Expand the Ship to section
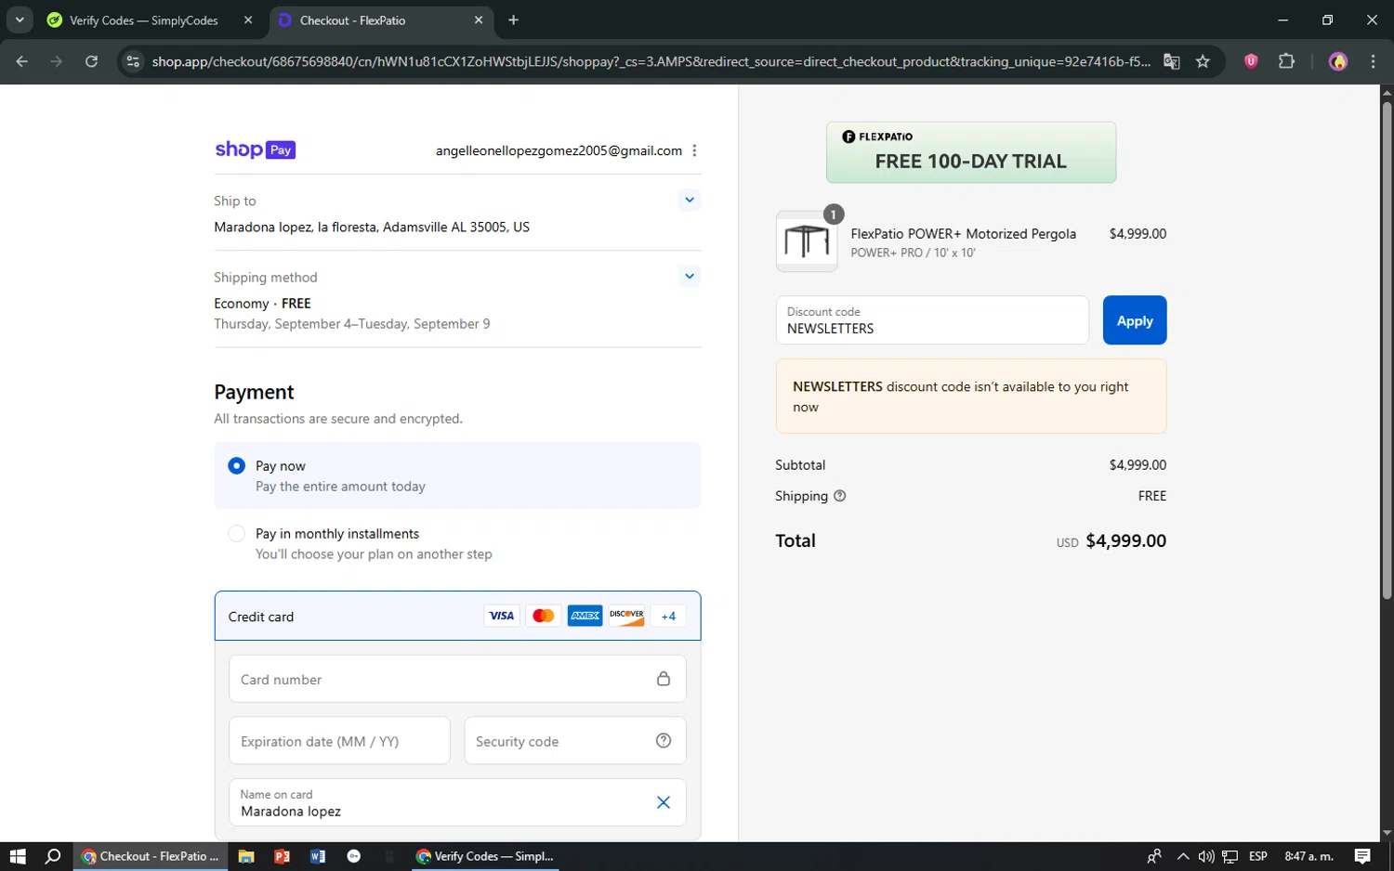This screenshot has height=871, width=1394. (690, 200)
